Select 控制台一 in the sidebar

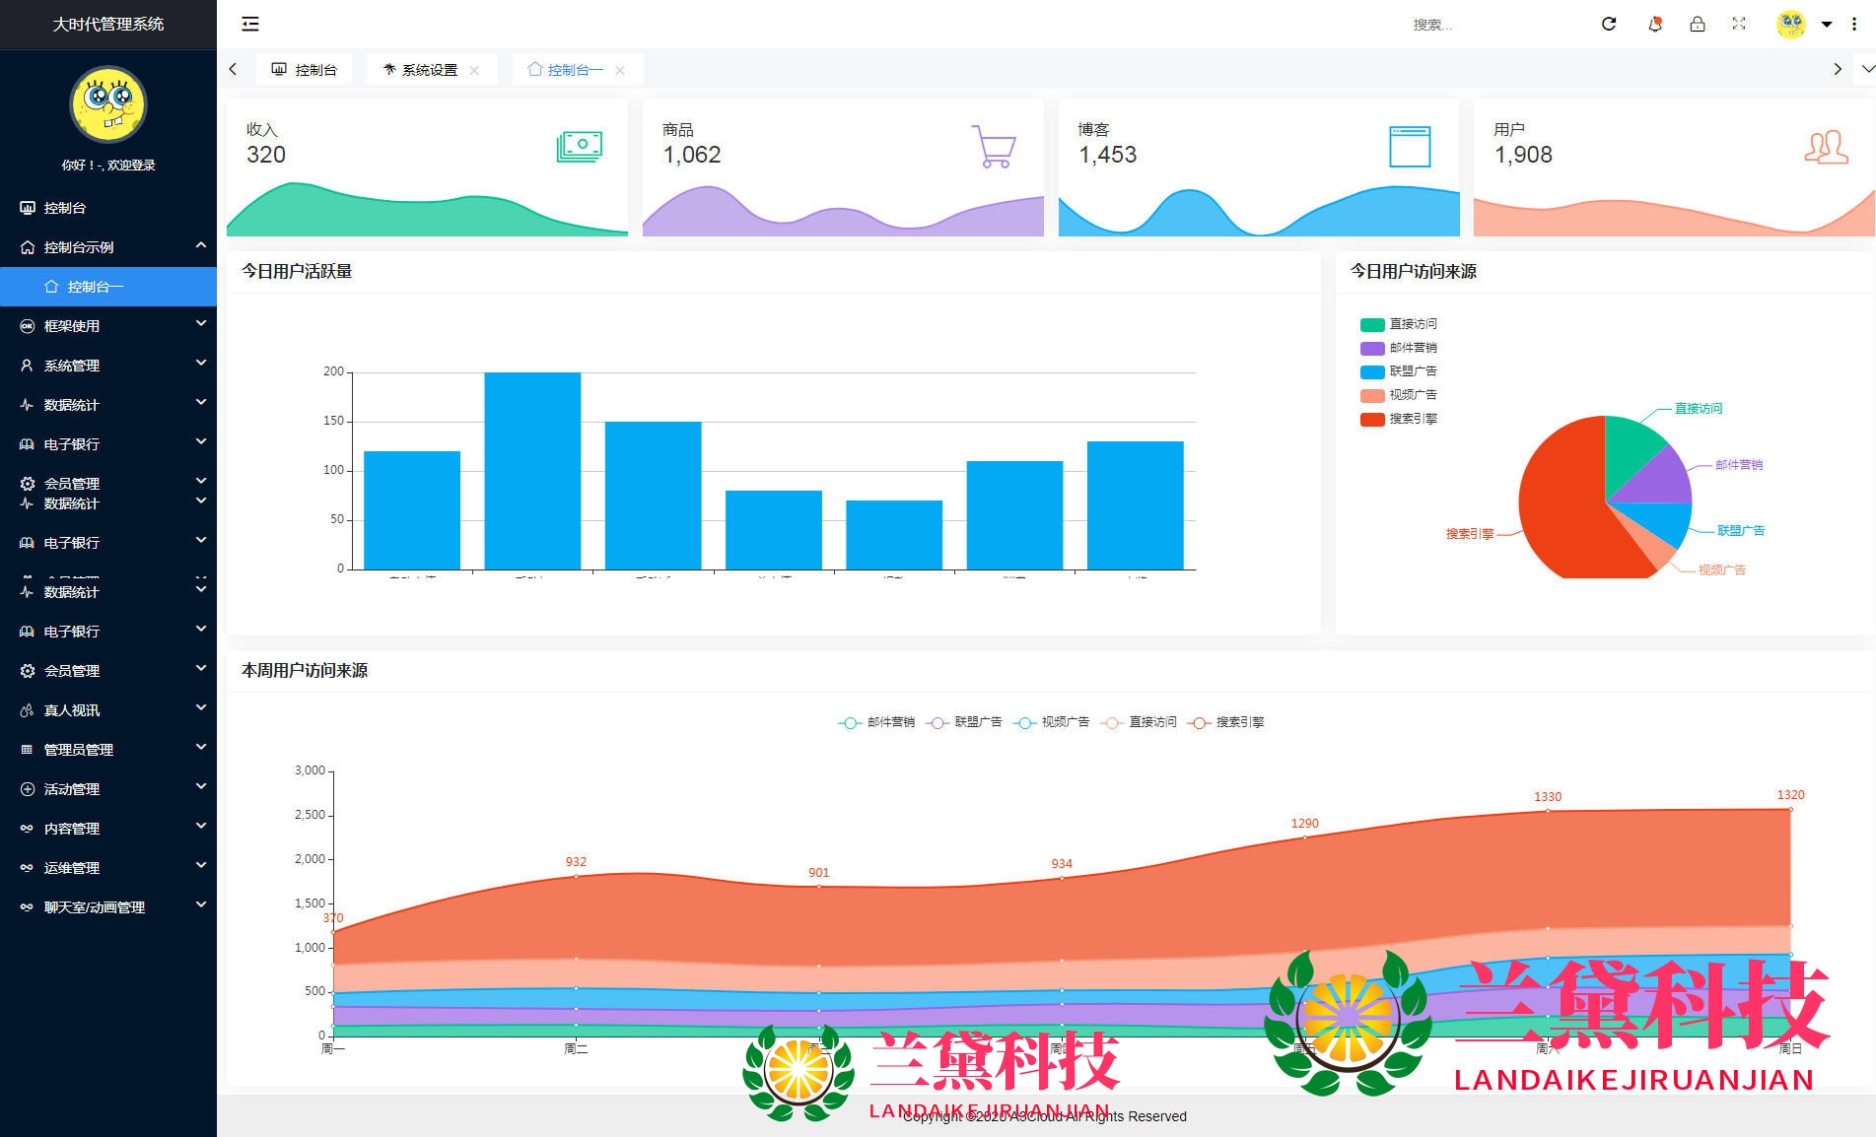coord(96,287)
